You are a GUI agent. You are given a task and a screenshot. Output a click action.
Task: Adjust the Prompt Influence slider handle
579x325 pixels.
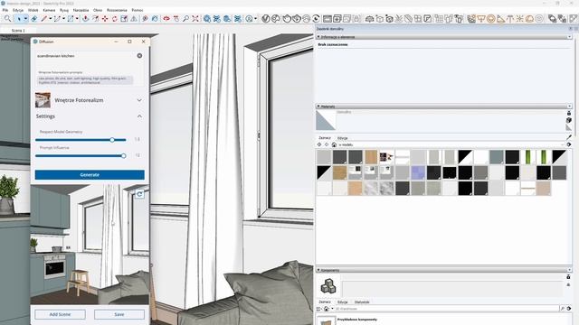point(124,155)
